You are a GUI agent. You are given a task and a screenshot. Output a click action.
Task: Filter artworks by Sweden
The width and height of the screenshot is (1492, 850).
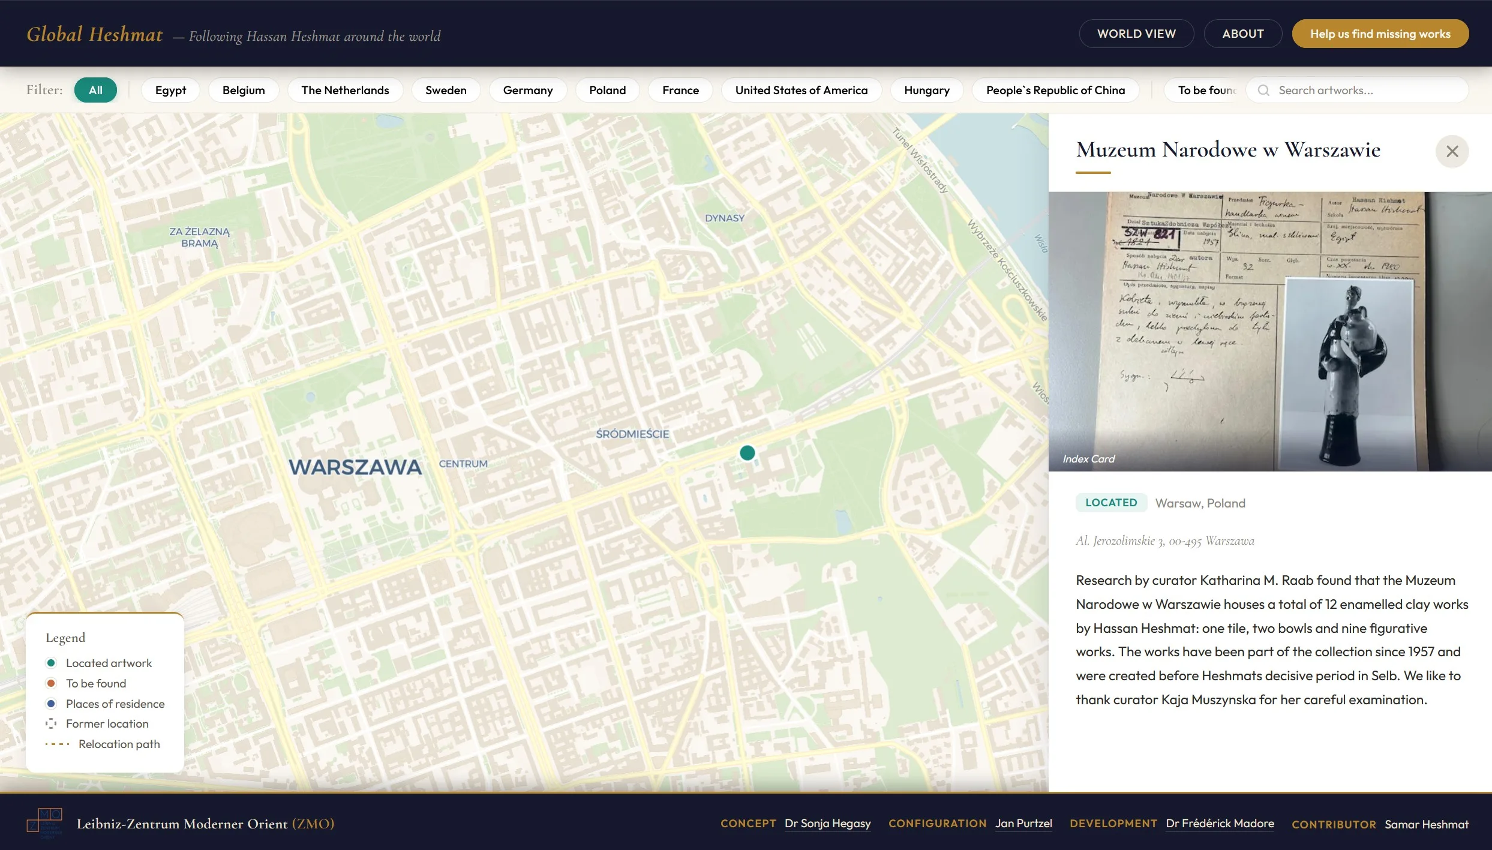446,90
